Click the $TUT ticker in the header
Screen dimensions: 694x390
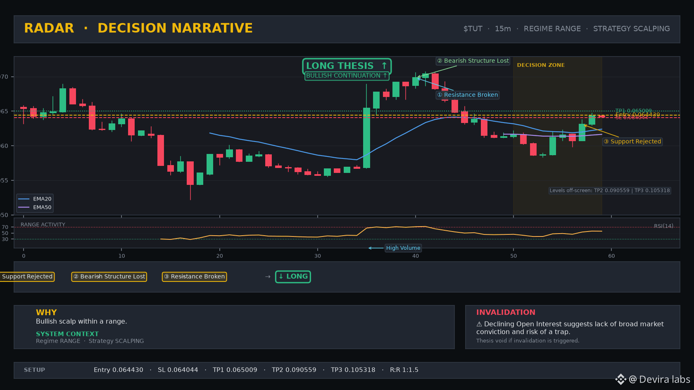tap(473, 29)
